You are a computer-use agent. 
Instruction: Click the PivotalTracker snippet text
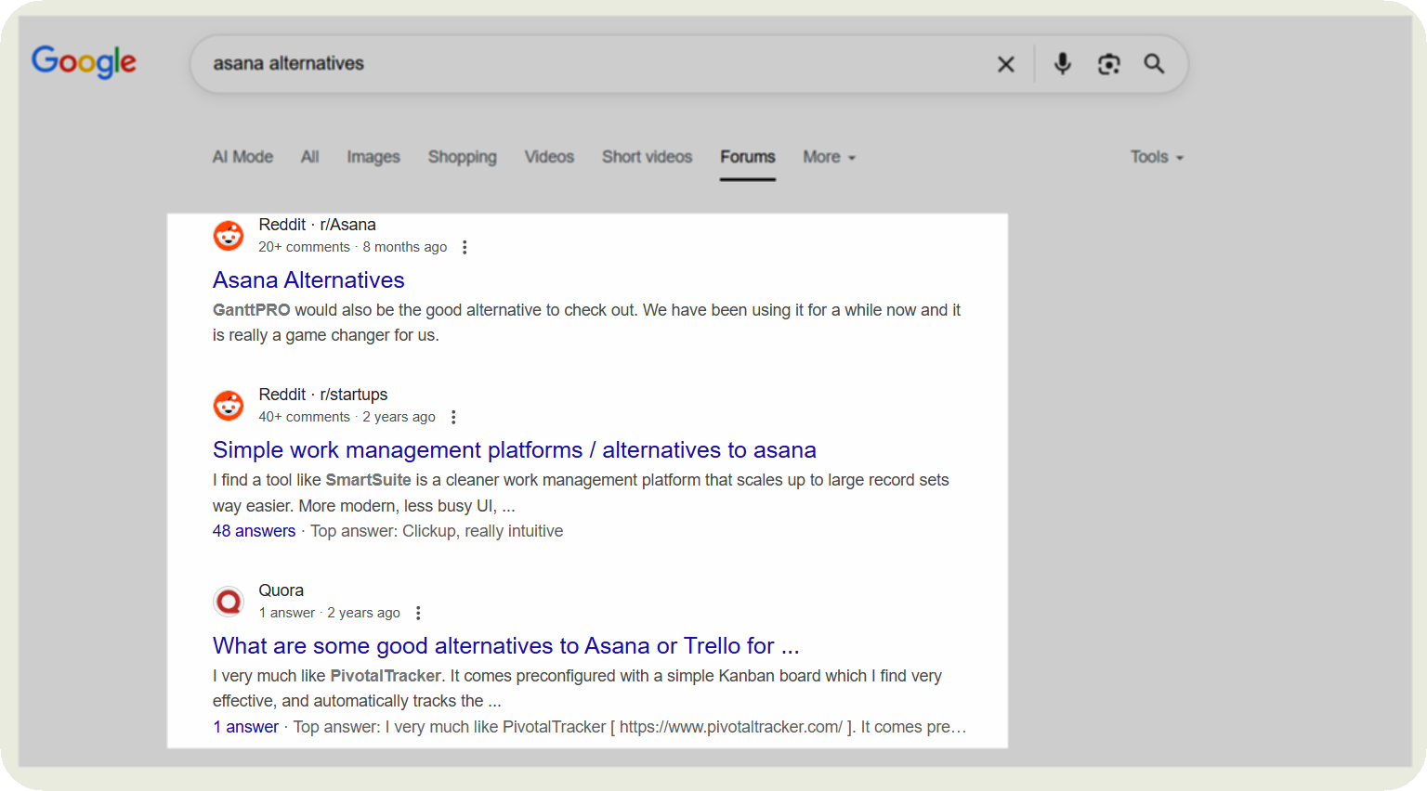coord(577,688)
